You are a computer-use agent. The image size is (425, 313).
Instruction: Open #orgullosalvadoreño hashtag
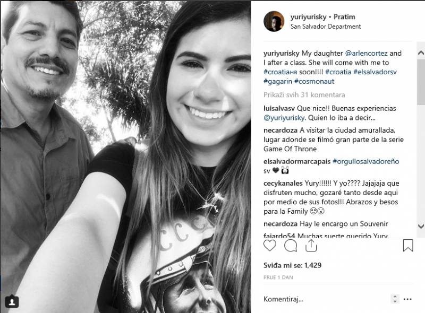click(365, 161)
